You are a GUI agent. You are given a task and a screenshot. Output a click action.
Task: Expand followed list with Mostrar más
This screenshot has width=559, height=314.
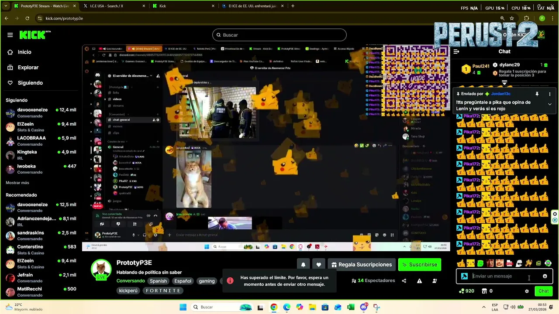point(17,183)
